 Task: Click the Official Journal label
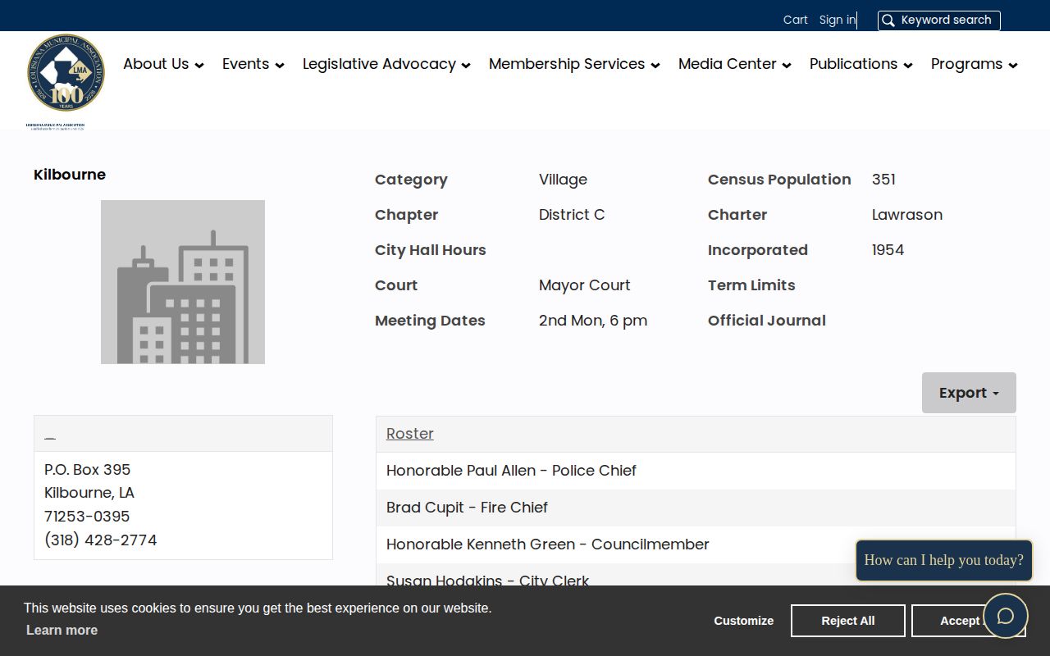tap(767, 321)
